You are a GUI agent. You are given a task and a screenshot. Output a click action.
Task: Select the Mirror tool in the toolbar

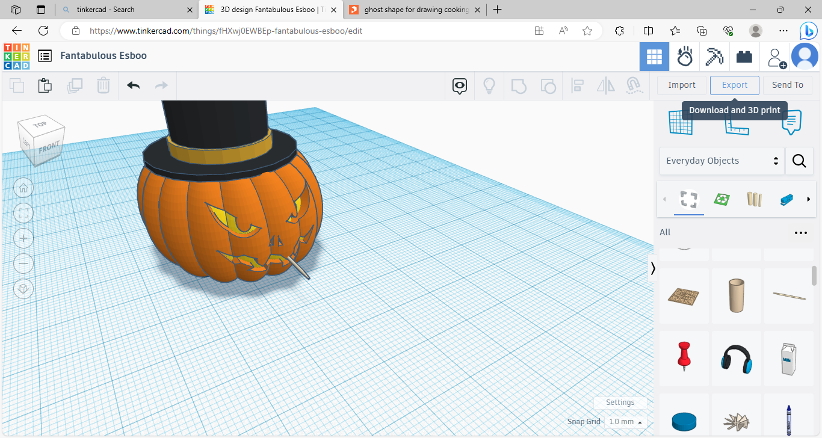tap(605, 85)
